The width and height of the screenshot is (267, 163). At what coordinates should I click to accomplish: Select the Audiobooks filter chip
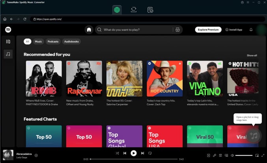[x=71, y=41]
